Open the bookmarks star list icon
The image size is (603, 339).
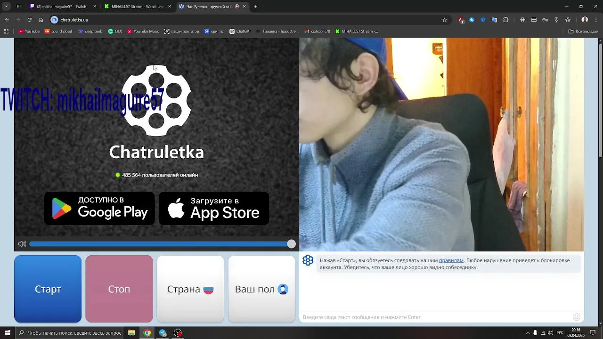pyautogui.click(x=568, y=20)
